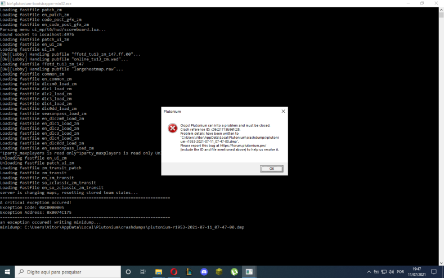Close the Plutonium crash dialog
Viewport: 444px width, 278px height.
[x=283, y=111]
